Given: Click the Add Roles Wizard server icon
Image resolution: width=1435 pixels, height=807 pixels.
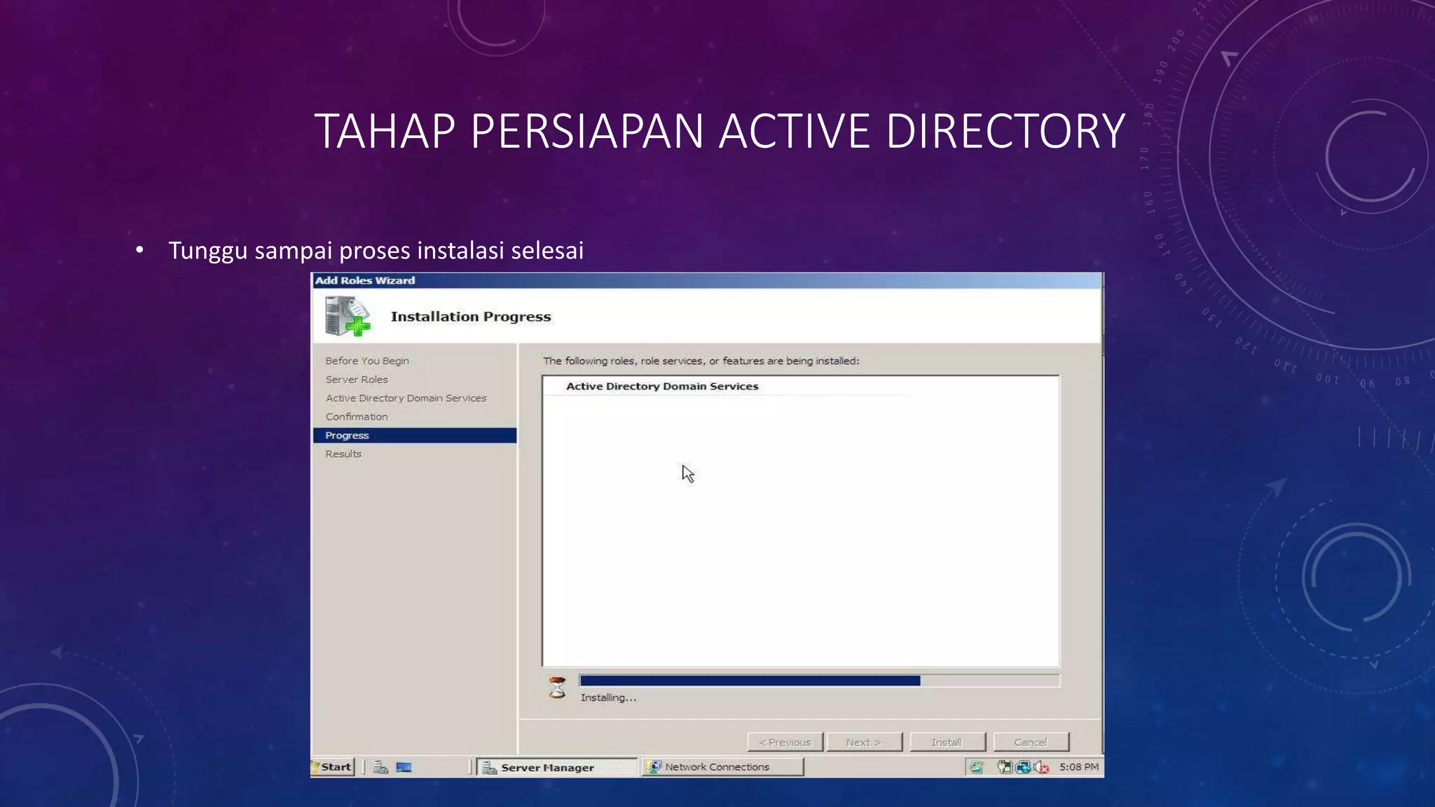Looking at the screenshot, I should (x=348, y=316).
